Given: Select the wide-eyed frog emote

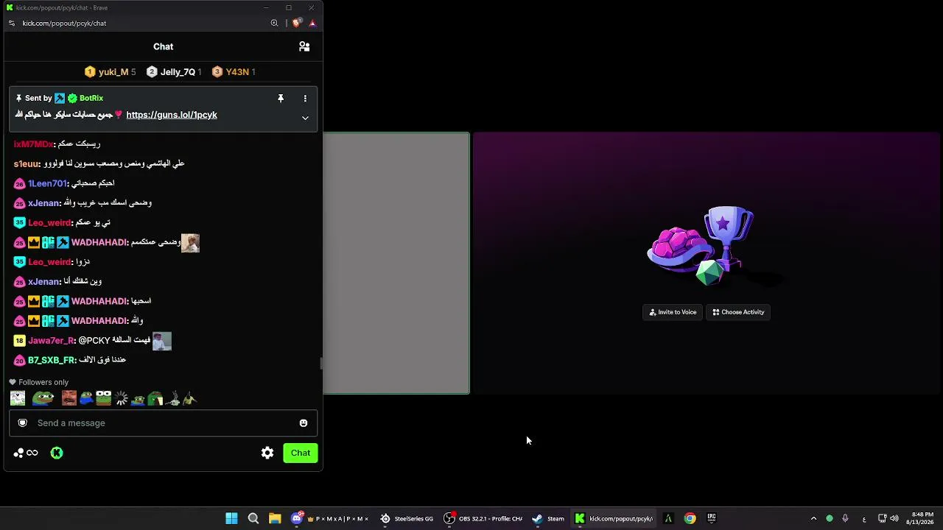Looking at the screenshot, I should (x=104, y=398).
